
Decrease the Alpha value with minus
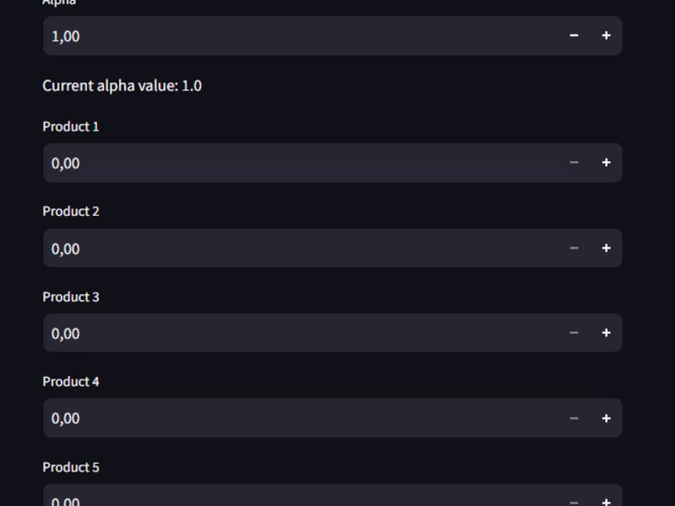tap(574, 35)
